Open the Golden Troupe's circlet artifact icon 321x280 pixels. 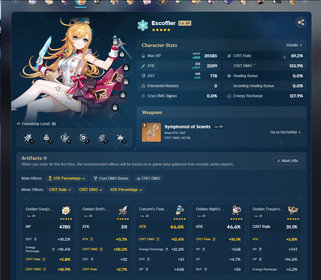coord(293,210)
